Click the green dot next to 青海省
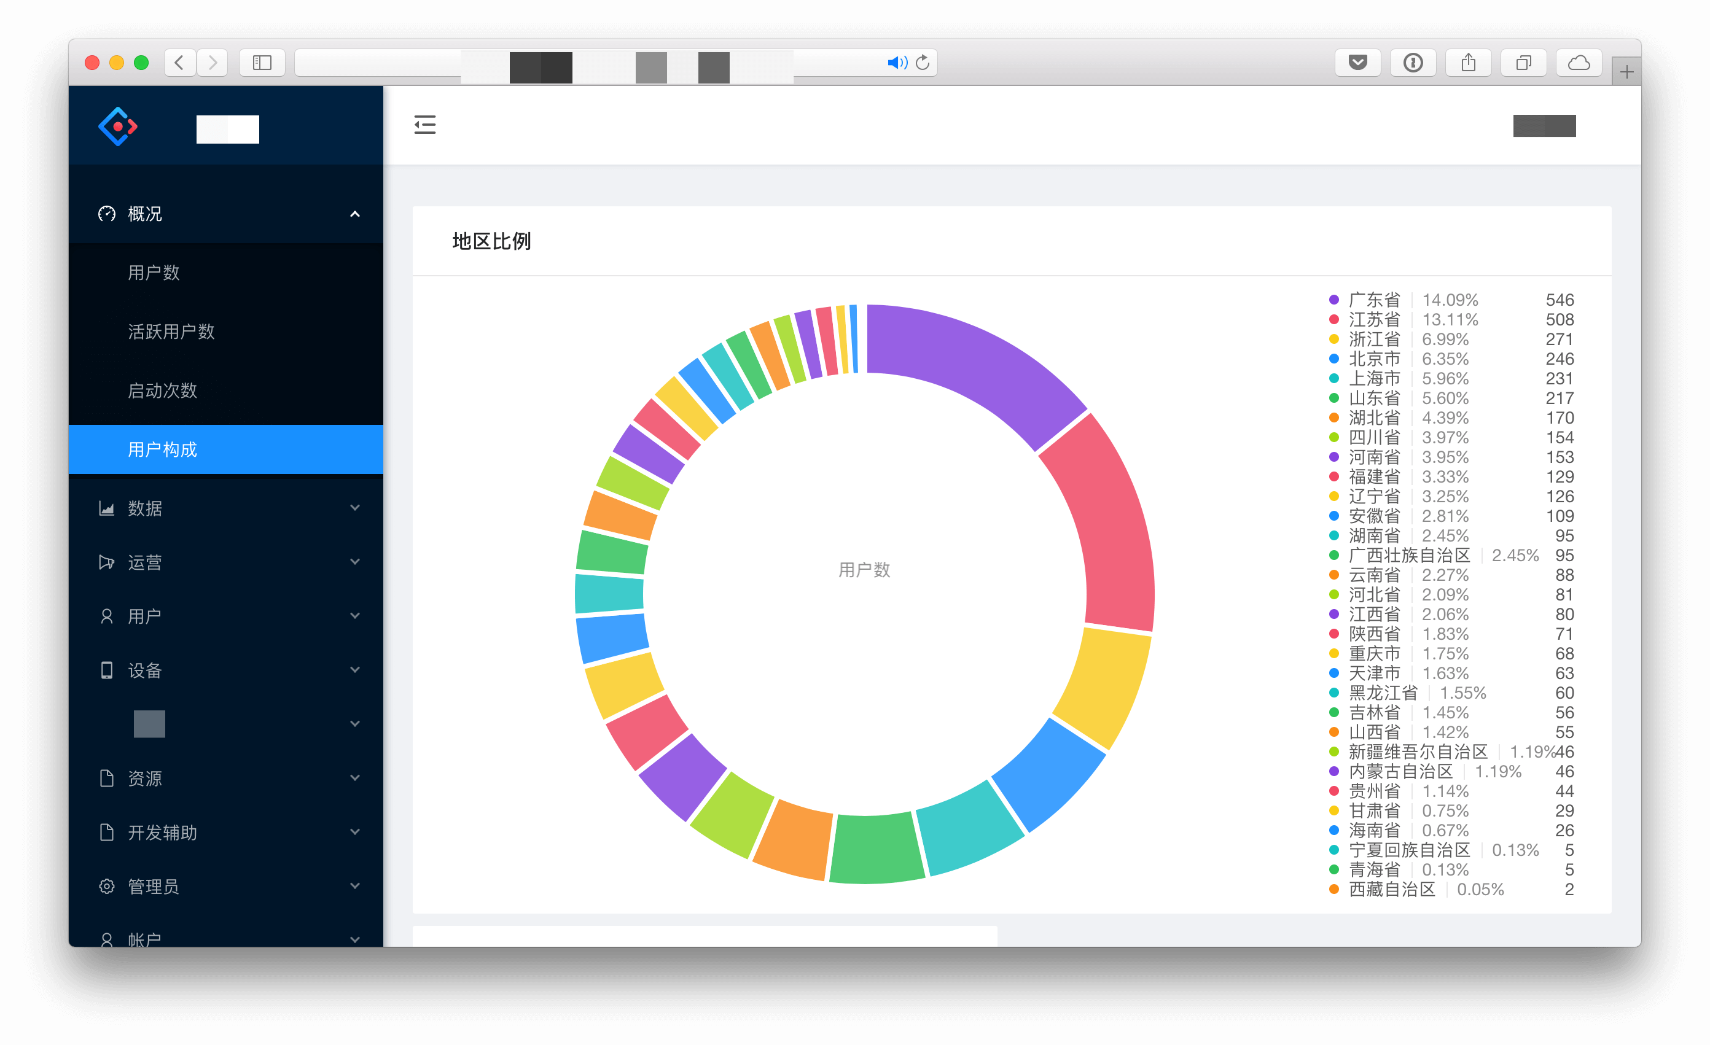1710x1045 pixels. (1334, 869)
